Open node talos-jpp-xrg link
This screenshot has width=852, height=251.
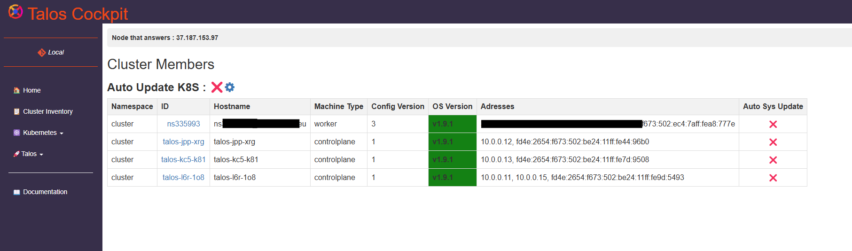(183, 141)
